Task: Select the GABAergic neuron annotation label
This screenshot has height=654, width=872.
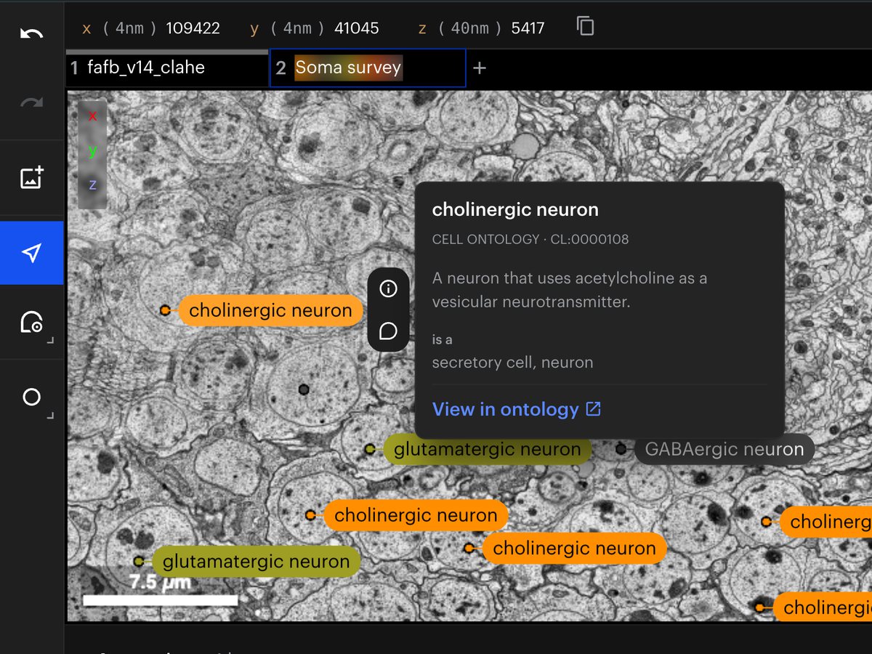Action: [x=724, y=450]
